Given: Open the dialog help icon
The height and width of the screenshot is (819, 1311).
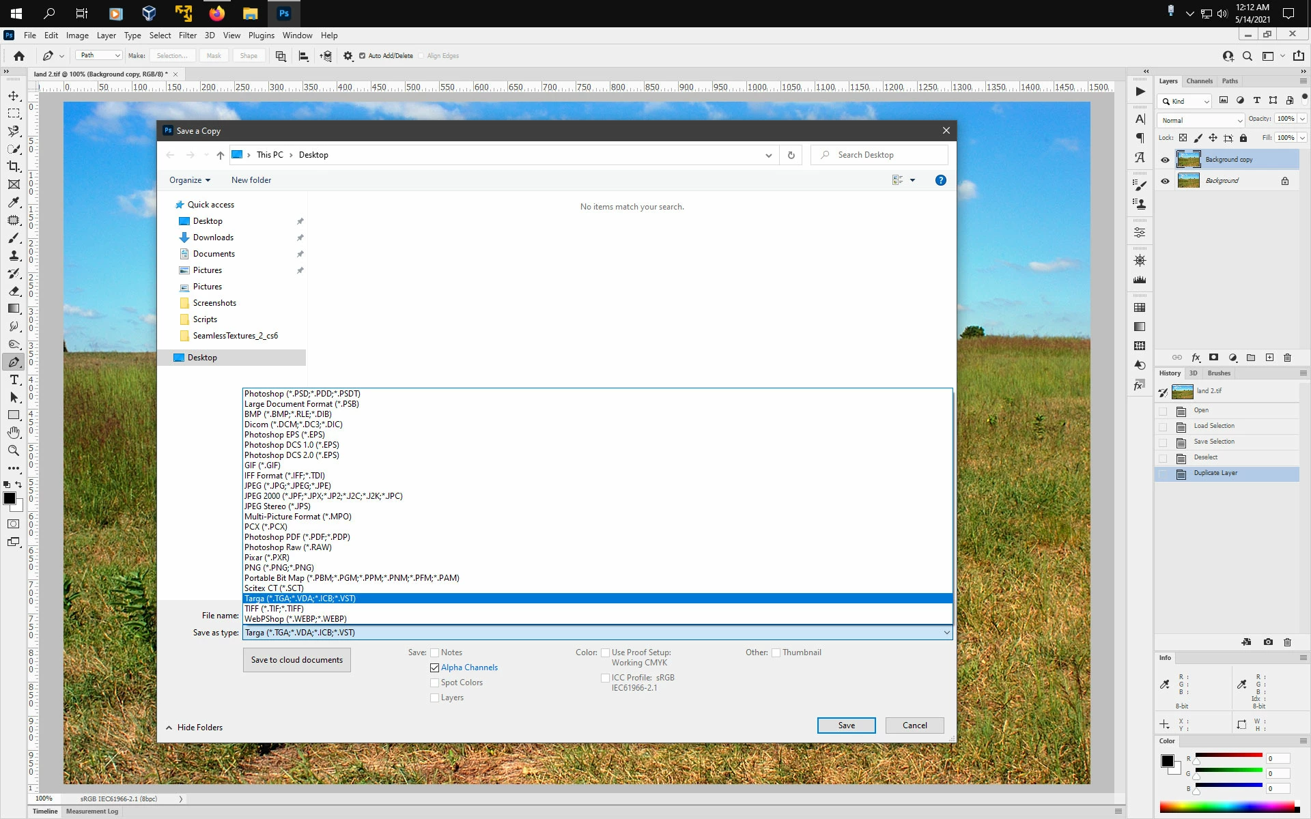Looking at the screenshot, I should point(940,180).
